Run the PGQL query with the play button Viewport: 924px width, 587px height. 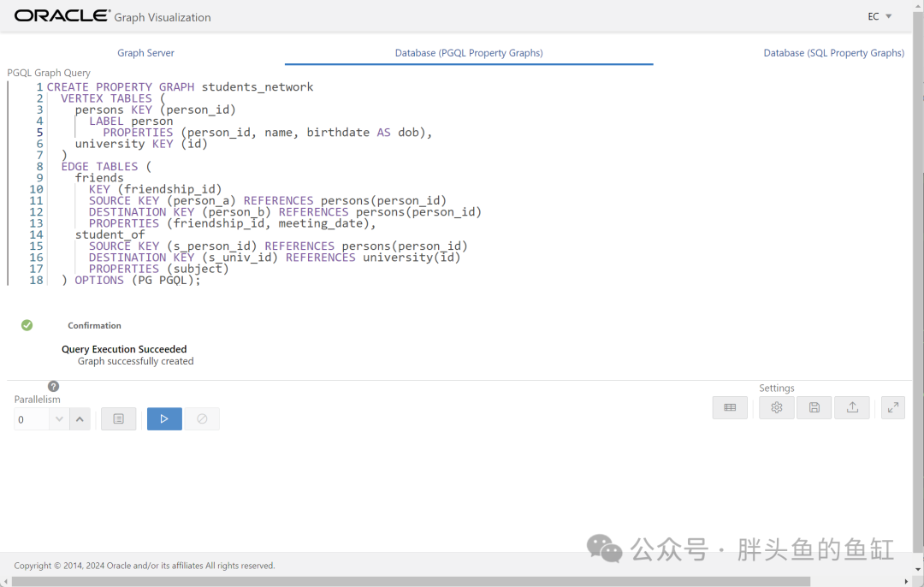coord(164,419)
